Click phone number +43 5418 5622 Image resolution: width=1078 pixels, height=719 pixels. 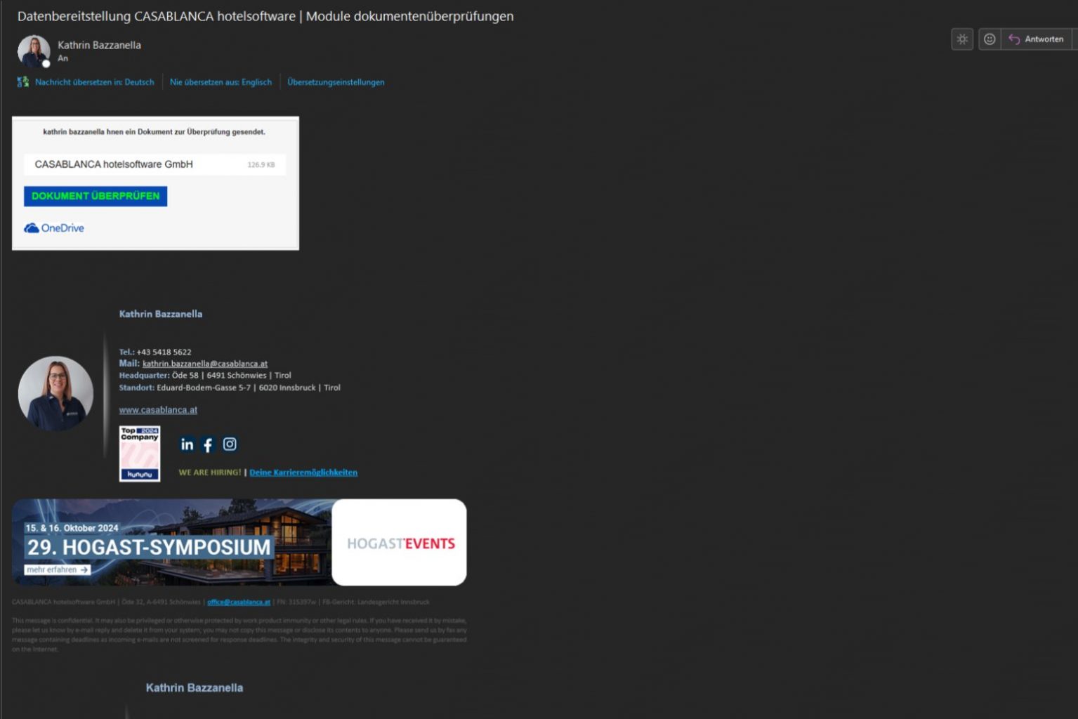[x=164, y=352]
